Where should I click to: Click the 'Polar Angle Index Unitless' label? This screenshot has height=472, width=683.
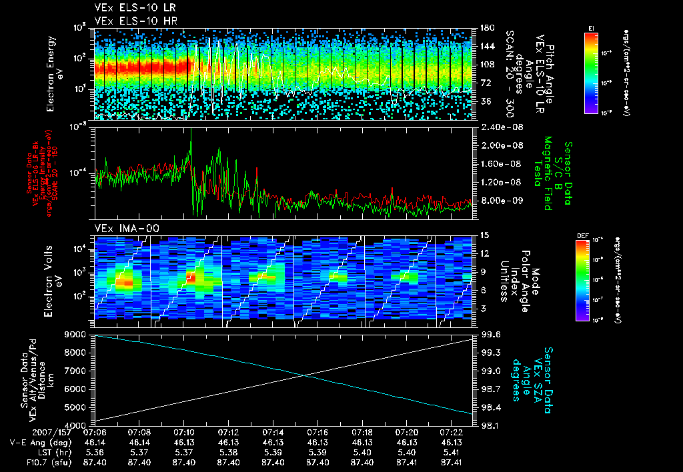tap(516, 281)
